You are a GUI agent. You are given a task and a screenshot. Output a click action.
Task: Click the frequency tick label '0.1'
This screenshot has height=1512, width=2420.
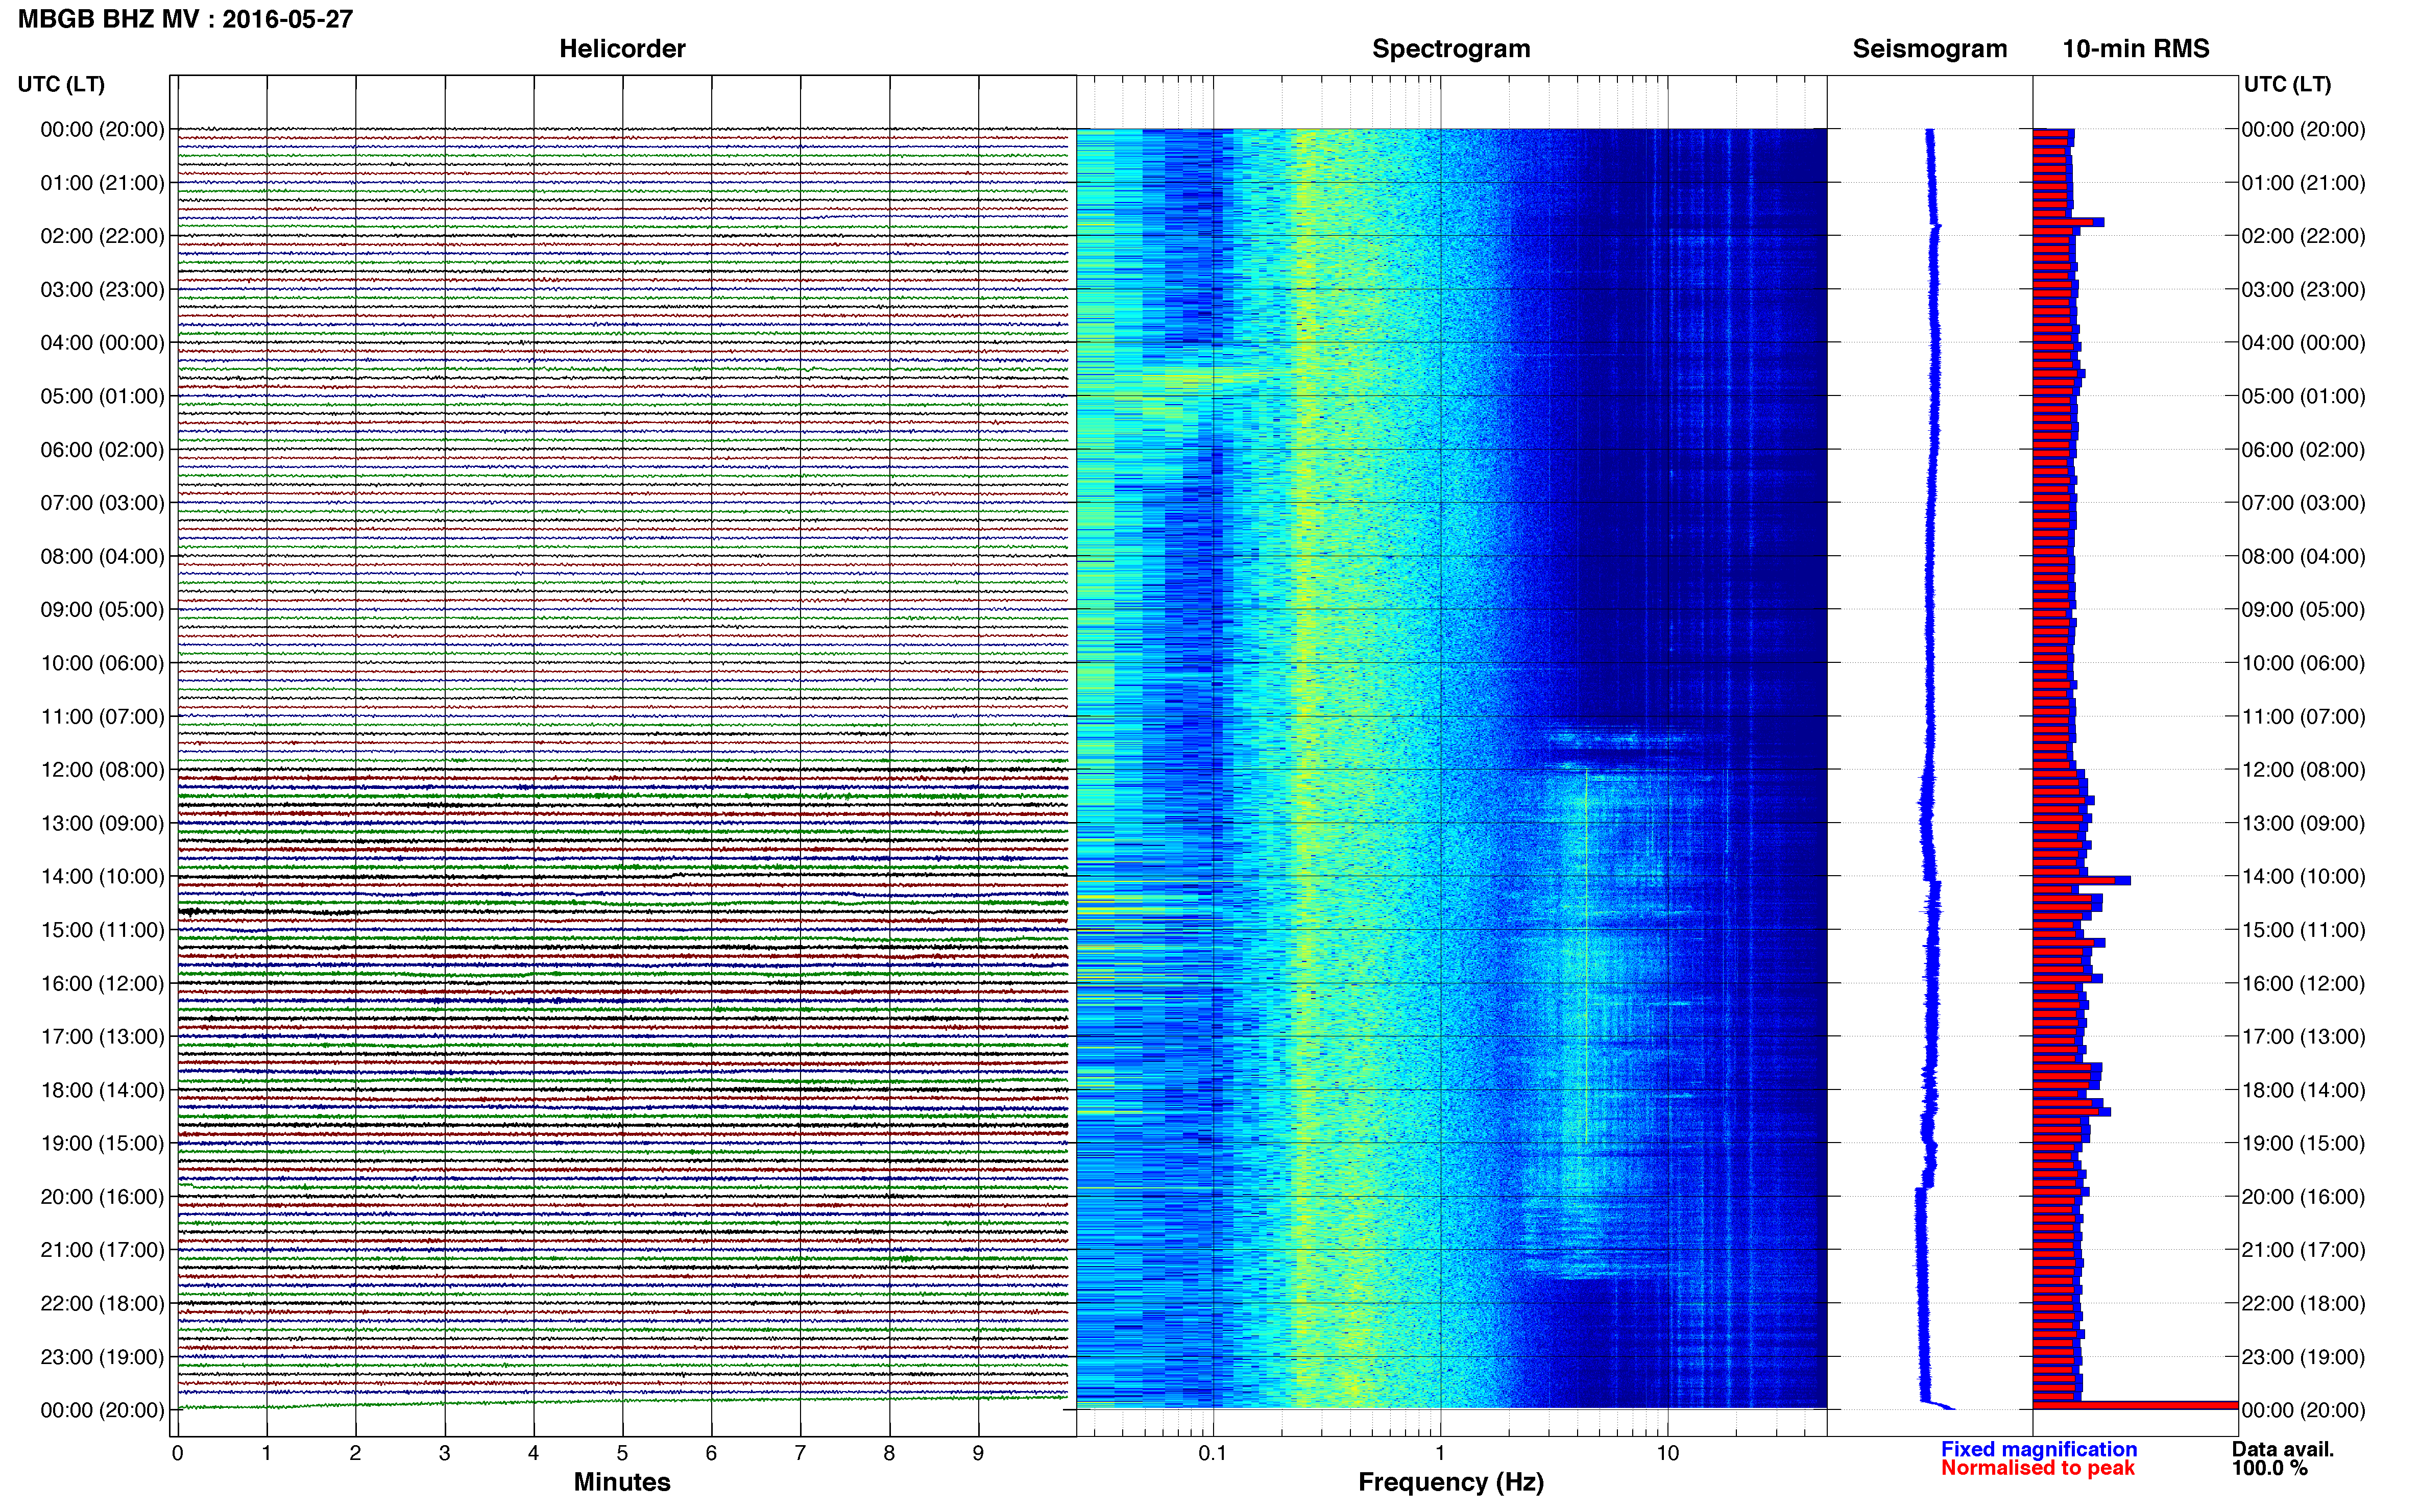(1213, 1453)
